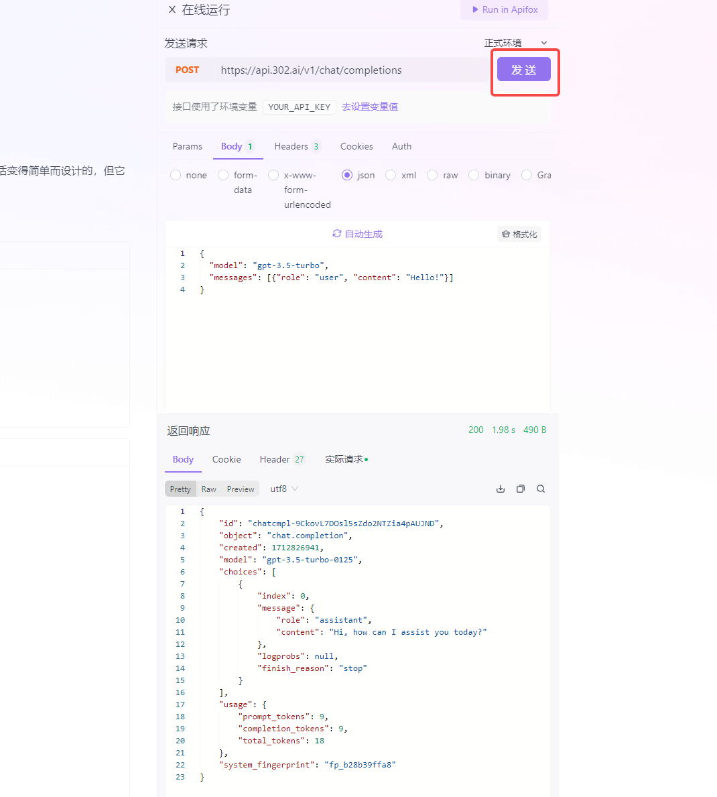Close the 在线运行 panel via X icon

click(x=173, y=10)
